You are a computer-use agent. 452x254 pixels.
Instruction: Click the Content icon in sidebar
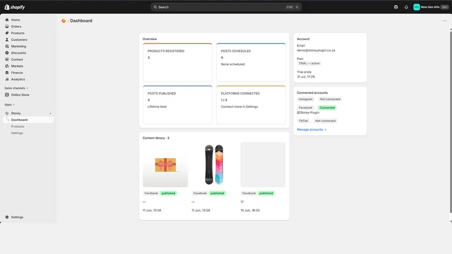7,60
